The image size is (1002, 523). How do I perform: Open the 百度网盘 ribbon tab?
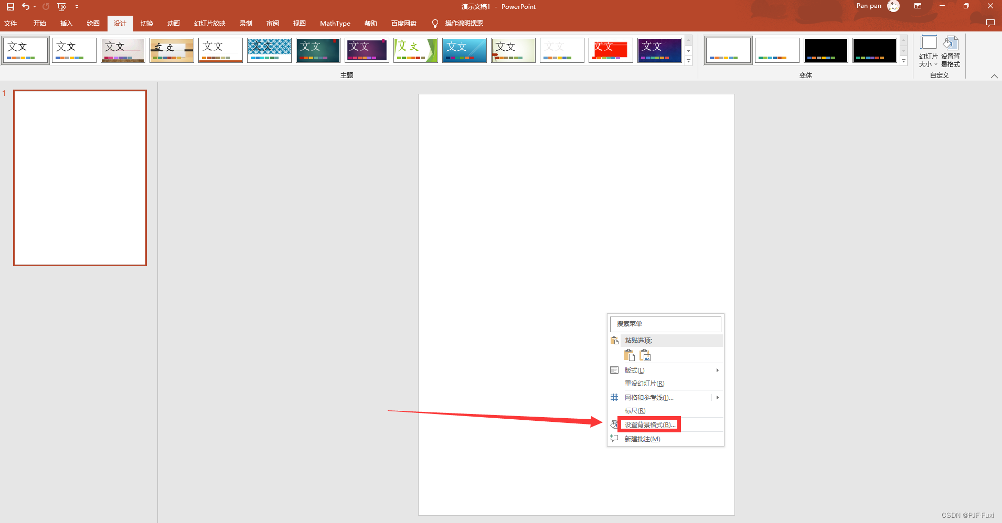point(404,24)
